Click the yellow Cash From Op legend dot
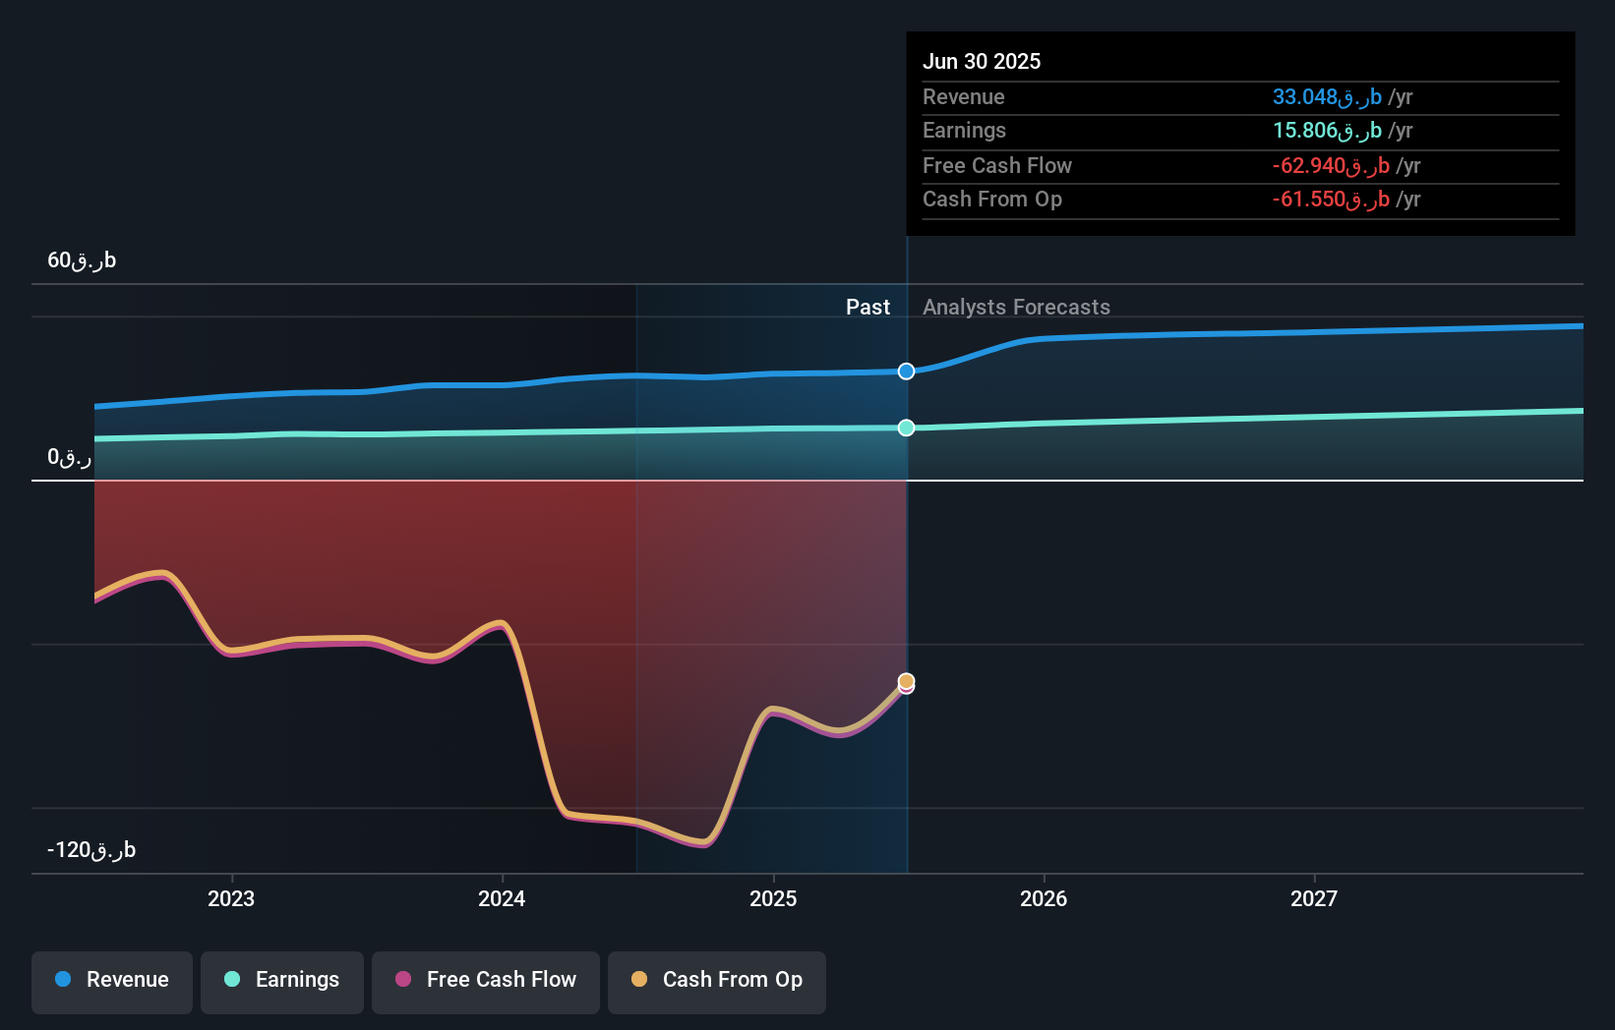Image resolution: width=1615 pixels, height=1030 pixels. [639, 980]
